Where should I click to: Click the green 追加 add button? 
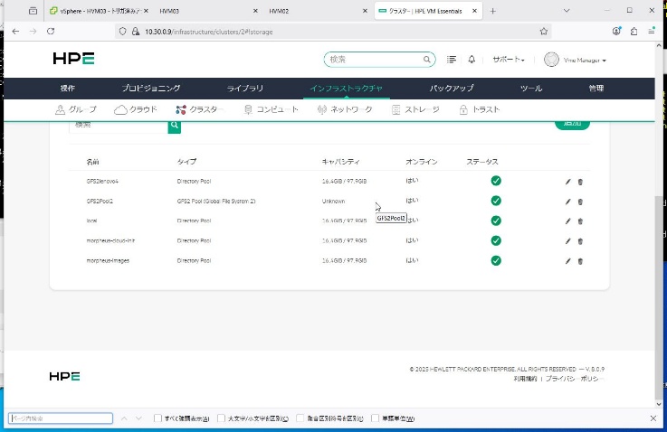(572, 123)
